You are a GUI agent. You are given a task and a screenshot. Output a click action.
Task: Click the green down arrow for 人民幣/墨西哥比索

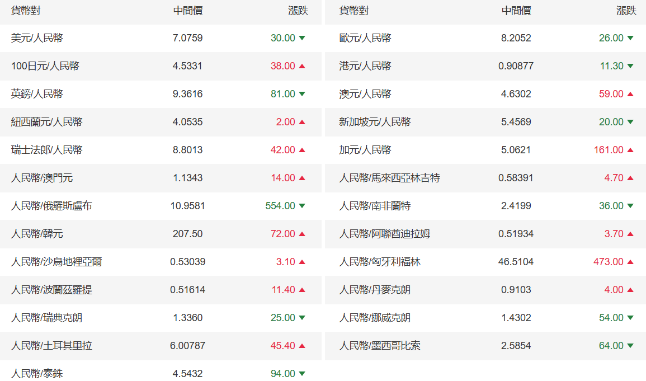[630, 346]
